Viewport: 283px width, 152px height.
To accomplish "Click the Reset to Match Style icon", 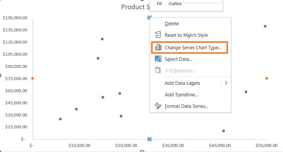I will [x=158, y=35].
